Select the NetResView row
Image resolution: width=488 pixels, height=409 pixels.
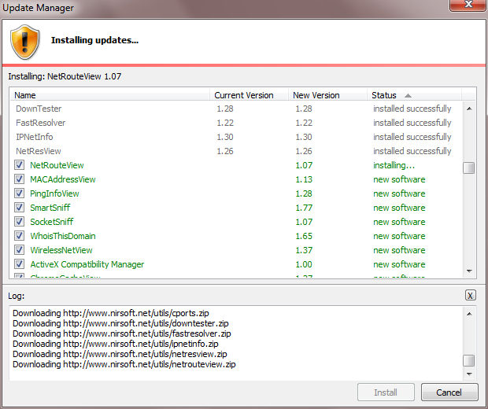pos(236,151)
